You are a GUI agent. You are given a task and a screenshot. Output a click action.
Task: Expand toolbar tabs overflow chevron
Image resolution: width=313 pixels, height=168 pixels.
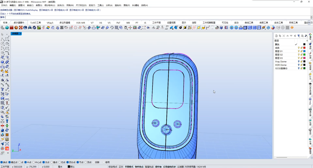click(309, 23)
